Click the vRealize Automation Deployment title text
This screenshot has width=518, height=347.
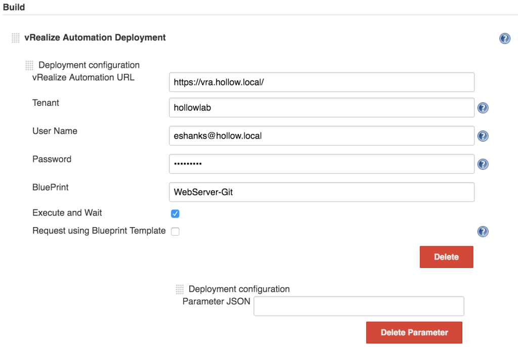click(x=95, y=37)
